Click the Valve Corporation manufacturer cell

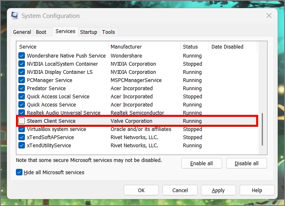(131, 121)
